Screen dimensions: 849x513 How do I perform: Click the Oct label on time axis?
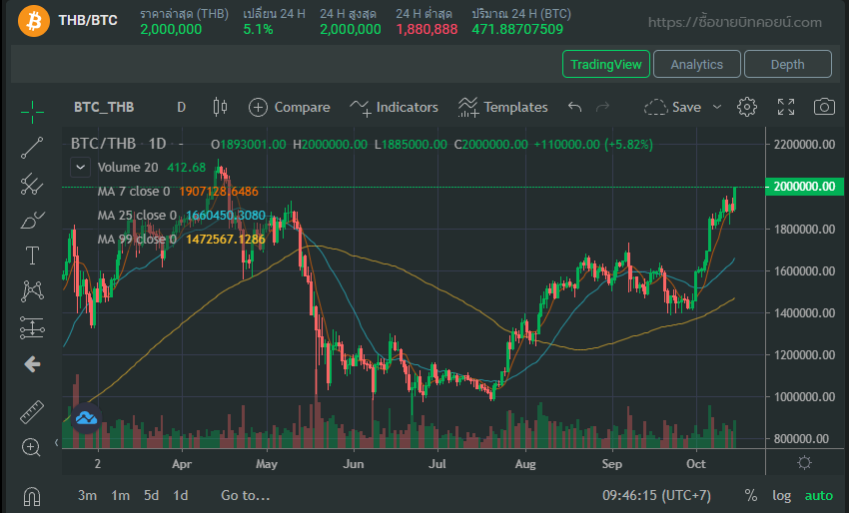point(696,464)
